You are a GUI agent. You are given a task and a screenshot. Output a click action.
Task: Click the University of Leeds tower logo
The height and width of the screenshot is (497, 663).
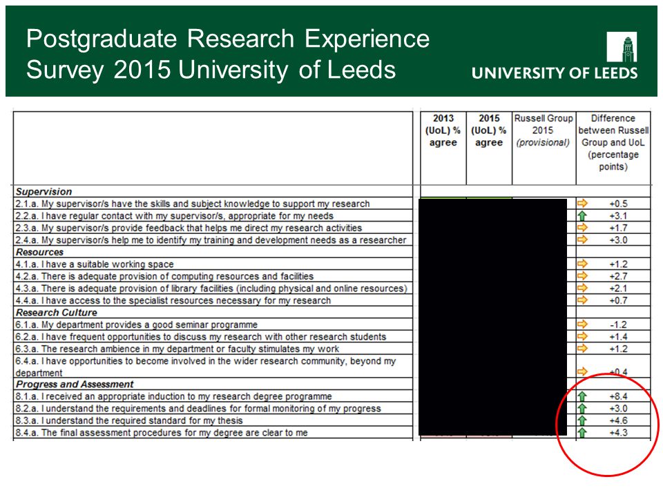point(622,47)
